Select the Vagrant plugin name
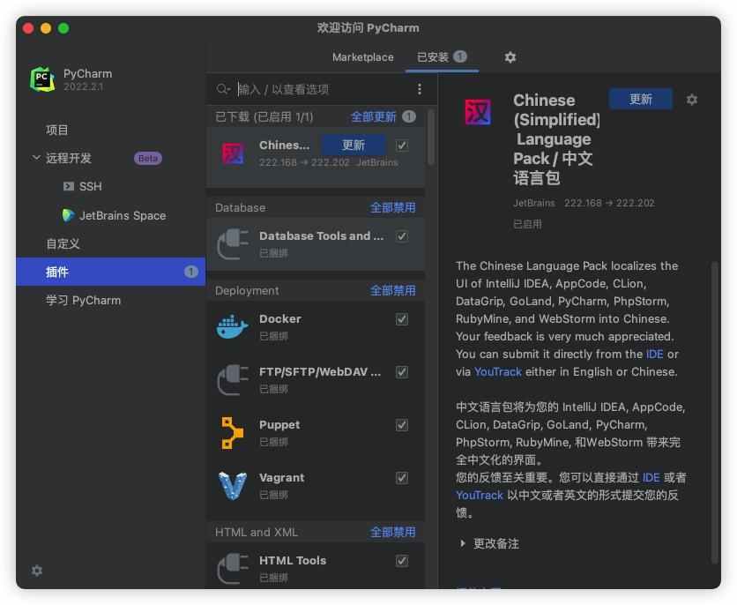The height and width of the screenshot is (605, 737). pos(281,478)
